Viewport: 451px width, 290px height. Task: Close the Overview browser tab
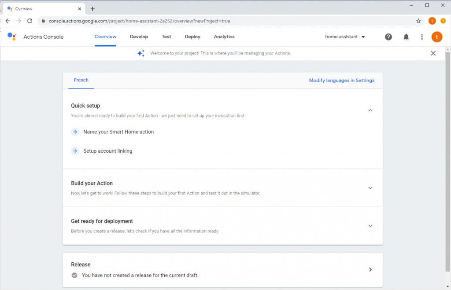click(x=80, y=9)
